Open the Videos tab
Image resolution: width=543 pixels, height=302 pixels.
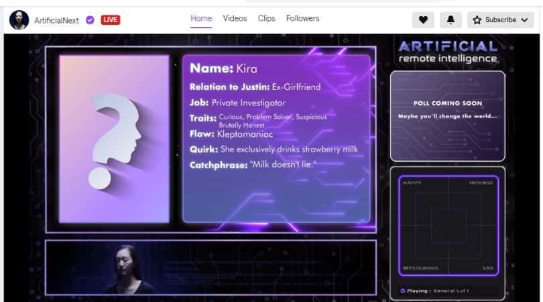point(235,19)
